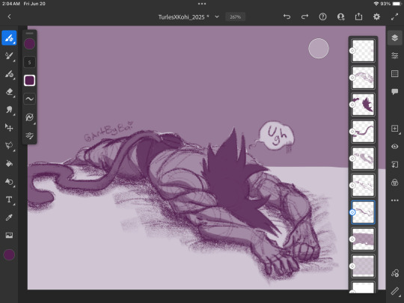Toggle the Precision grid panel
The width and height of the screenshot is (404, 303).
[394, 73]
